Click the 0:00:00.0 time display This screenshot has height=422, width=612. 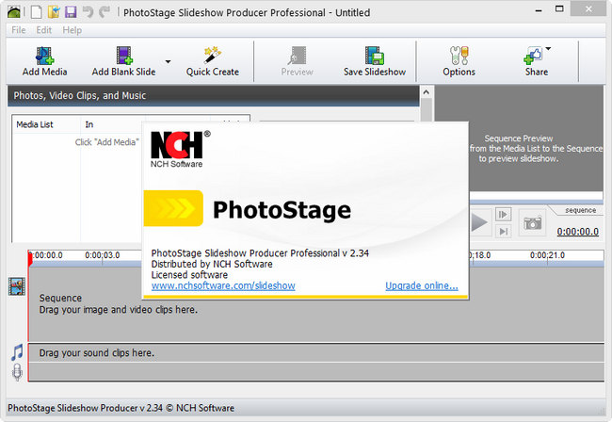(578, 232)
